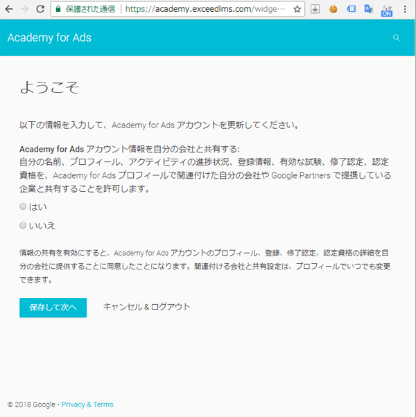Reload the page with the refresh icon

(x=40, y=9)
